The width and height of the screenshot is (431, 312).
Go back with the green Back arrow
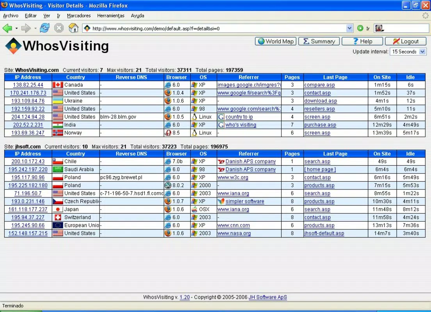7,28
